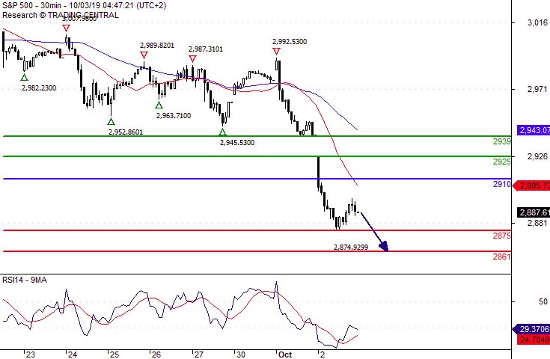Click the red 2,905.73 moving average tag
This screenshot has width=550, height=359.
click(x=531, y=185)
